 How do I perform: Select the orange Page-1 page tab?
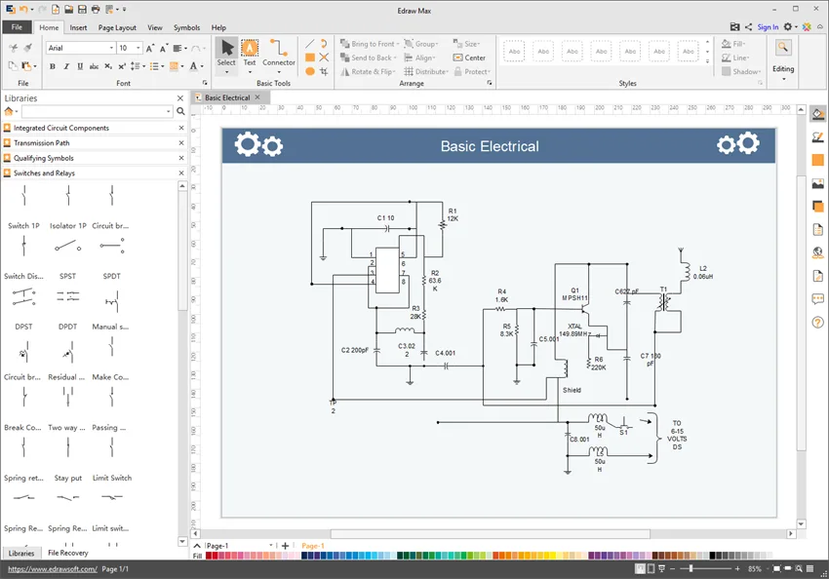click(x=313, y=546)
